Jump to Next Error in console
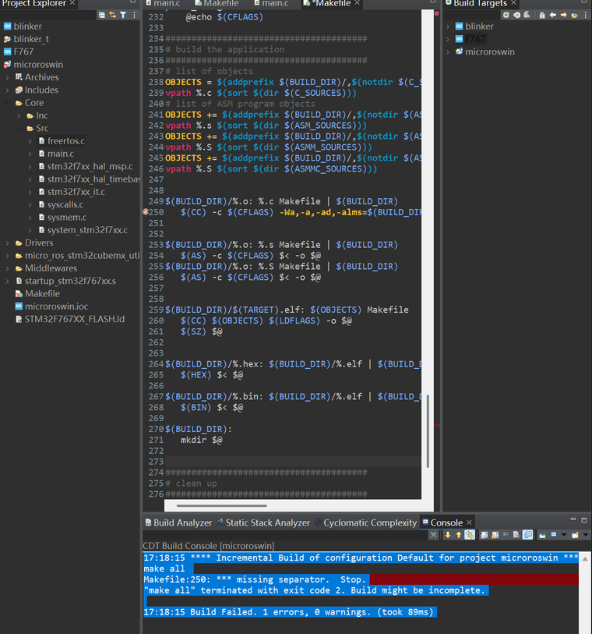Viewport: 592px width, 634px height. [448, 535]
